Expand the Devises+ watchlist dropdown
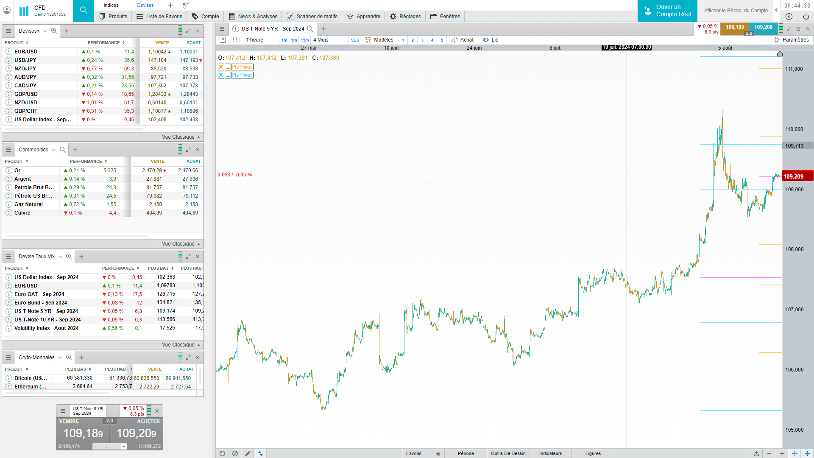Screen dimensions: 814x458 (x=45, y=31)
